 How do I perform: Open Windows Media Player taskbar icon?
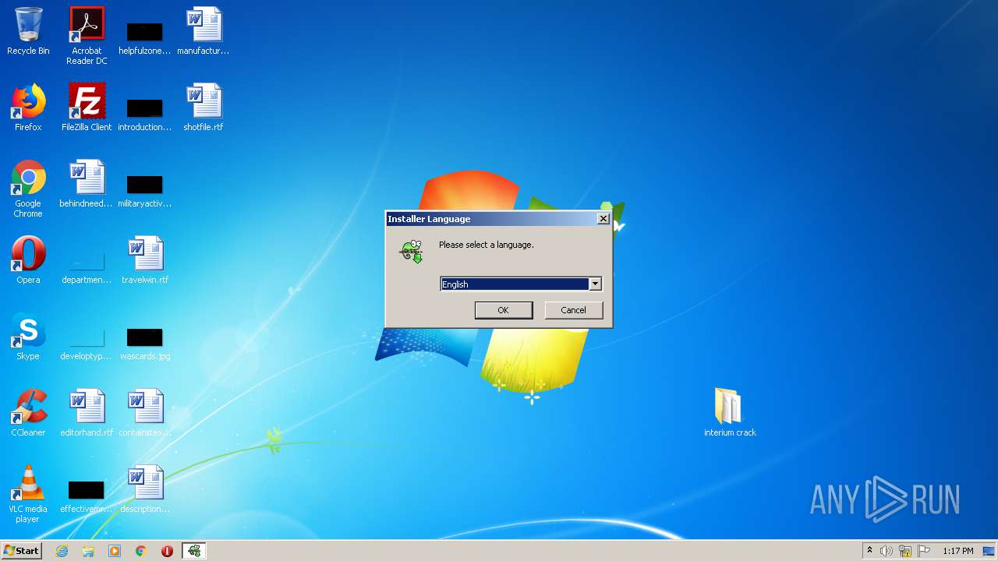point(115,551)
